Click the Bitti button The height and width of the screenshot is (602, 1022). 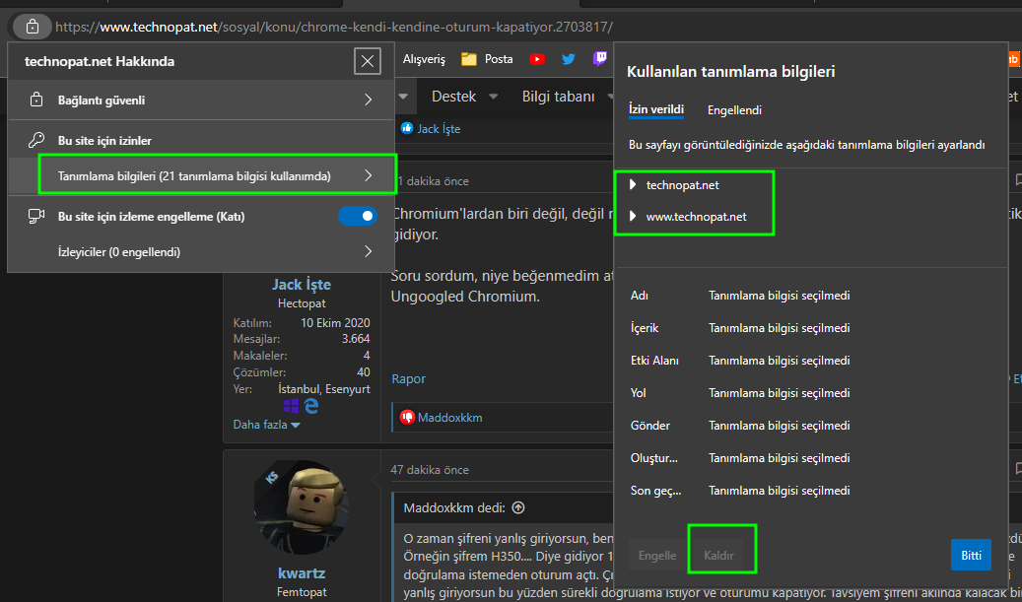971,556
